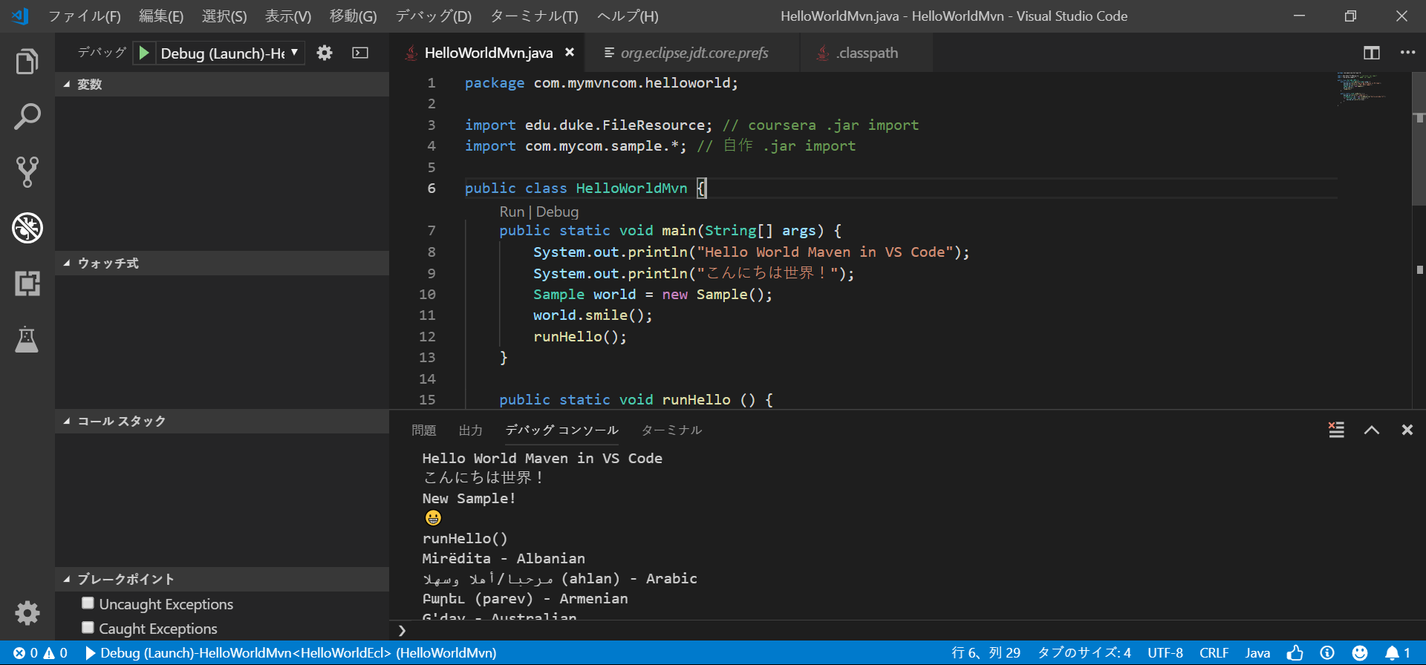Show the debug console via toolbar icon
The height and width of the screenshot is (665, 1426).
coord(360,53)
